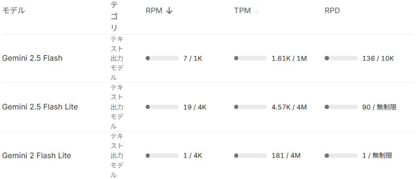Click Gemini 2.5 Flash Lite RPD usage bar
419x179 pixels.
[341, 107]
